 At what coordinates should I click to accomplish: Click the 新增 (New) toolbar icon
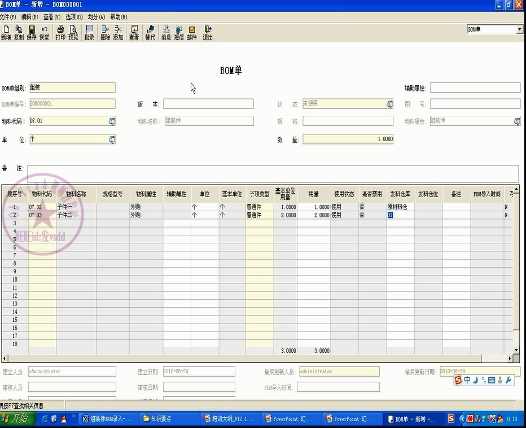point(6,33)
